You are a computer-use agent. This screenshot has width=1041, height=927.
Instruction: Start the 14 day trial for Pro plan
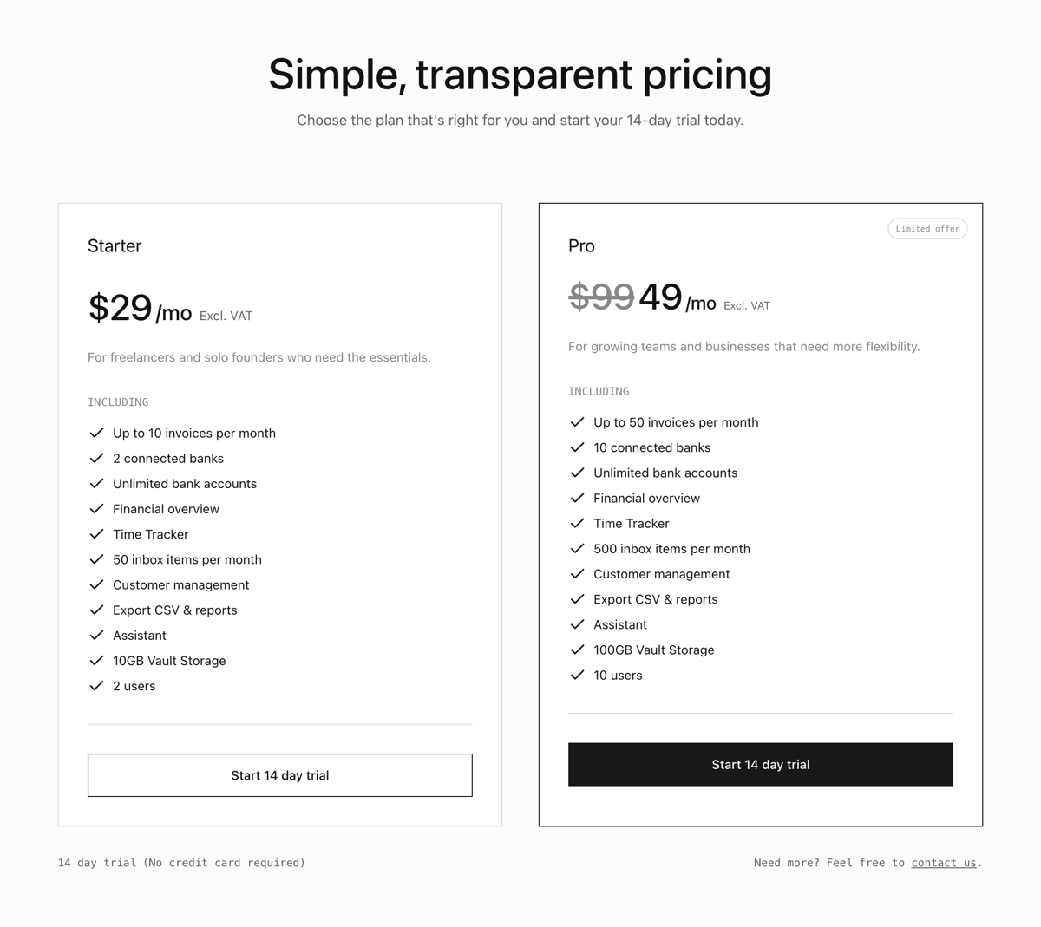pos(760,764)
